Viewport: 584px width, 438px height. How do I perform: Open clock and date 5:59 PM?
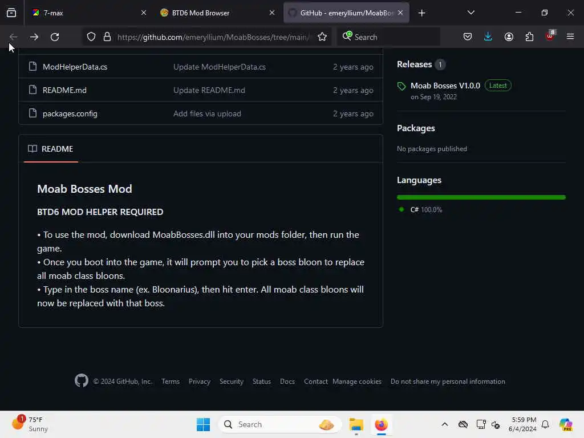tap(522, 424)
